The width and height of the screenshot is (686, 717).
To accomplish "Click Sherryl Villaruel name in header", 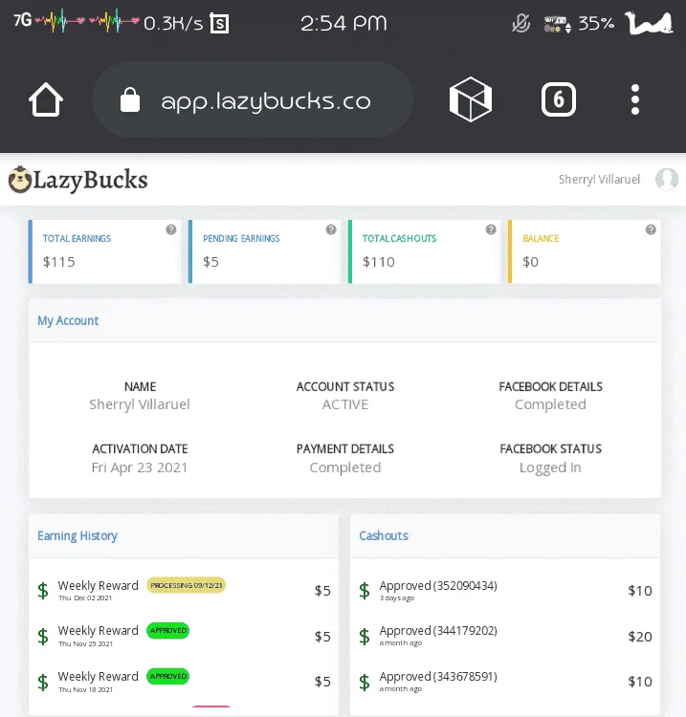I will tap(599, 180).
